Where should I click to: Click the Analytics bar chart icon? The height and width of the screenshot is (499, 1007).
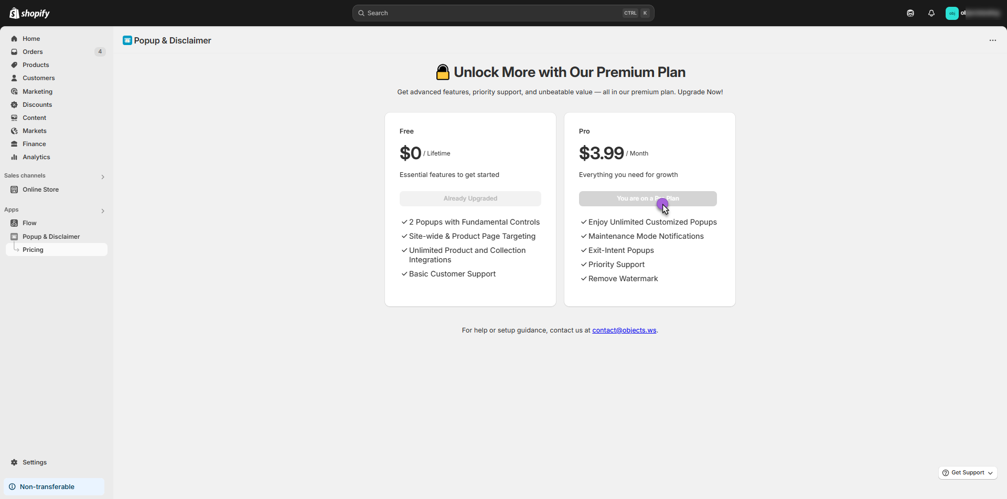click(x=14, y=157)
